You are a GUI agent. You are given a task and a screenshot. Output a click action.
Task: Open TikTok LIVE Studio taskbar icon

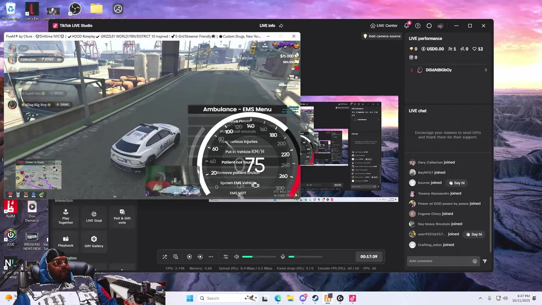[x=352, y=298]
